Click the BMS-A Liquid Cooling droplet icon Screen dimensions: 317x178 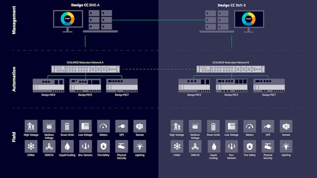tap(67, 146)
